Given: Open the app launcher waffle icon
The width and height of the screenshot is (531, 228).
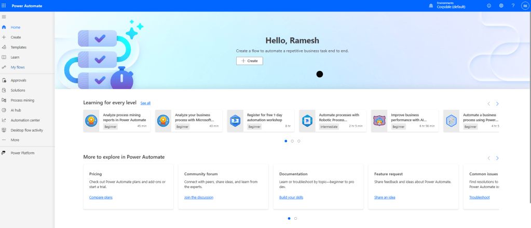Looking at the screenshot, I should [x=4, y=5].
